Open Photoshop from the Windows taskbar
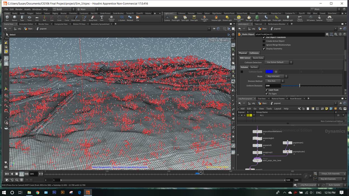The height and width of the screenshot is (196, 349). pyautogui.click(x=54, y=193)
